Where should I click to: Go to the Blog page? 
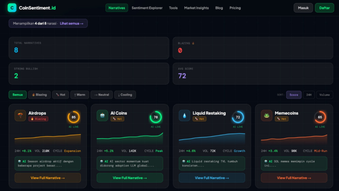click(219, 8)
